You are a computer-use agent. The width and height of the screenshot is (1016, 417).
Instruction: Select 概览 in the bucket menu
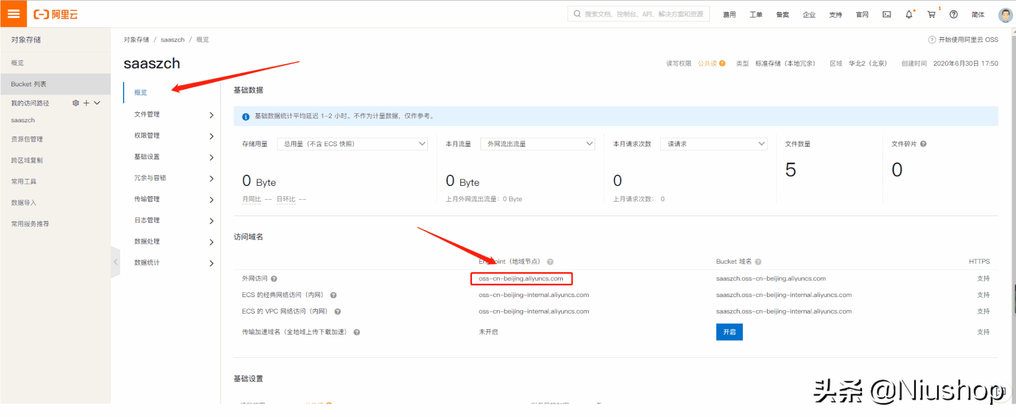(x=141, y=92)
